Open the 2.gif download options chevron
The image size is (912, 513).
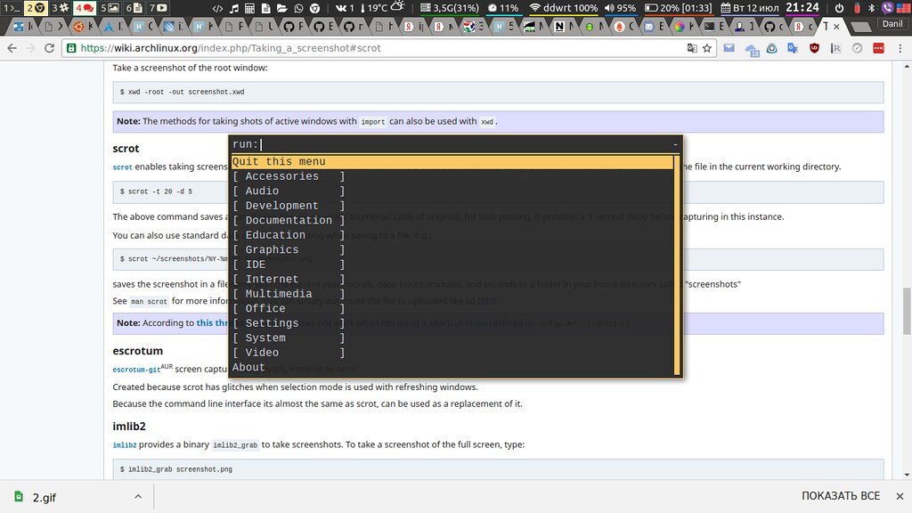point(138,496)
